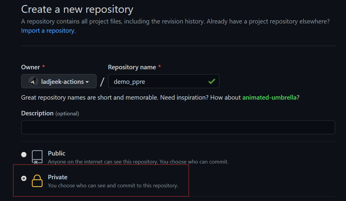The height and width of the screenshot is (201, 346).
Task: Use the animated-umbrella name suggestion
Action: click(269, 98)
